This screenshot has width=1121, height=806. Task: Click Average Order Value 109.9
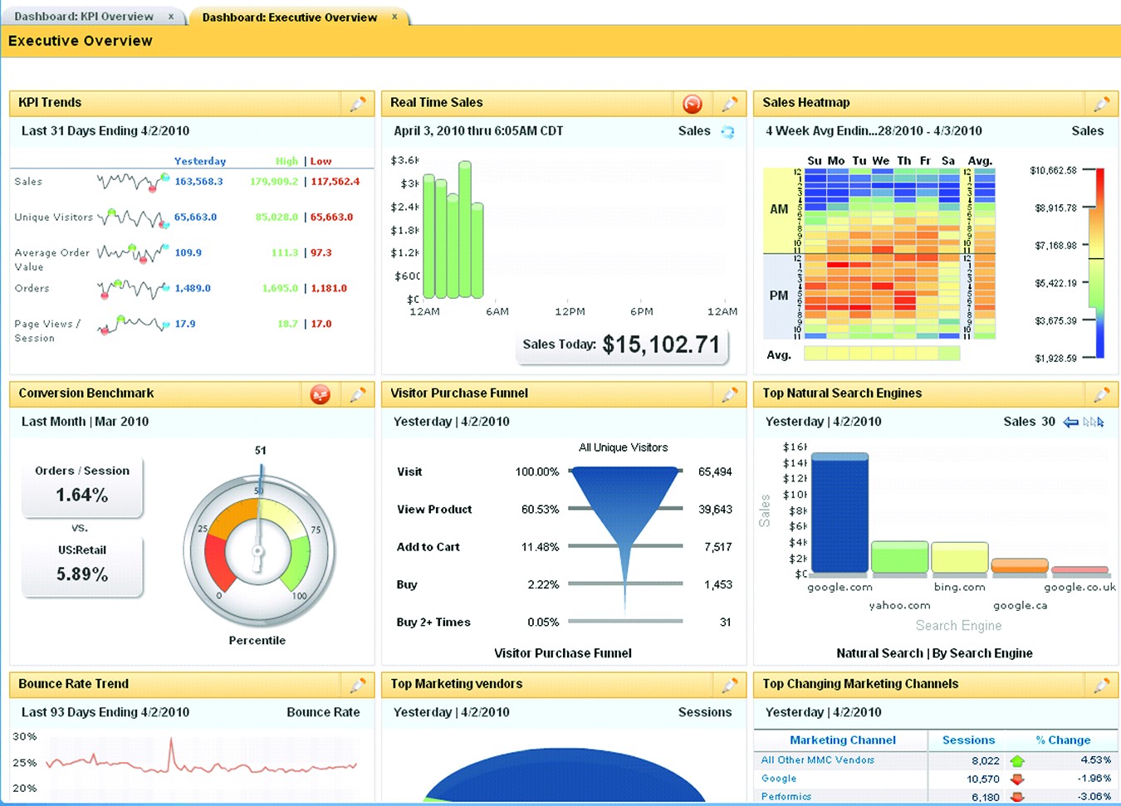(x=188, y=253)
